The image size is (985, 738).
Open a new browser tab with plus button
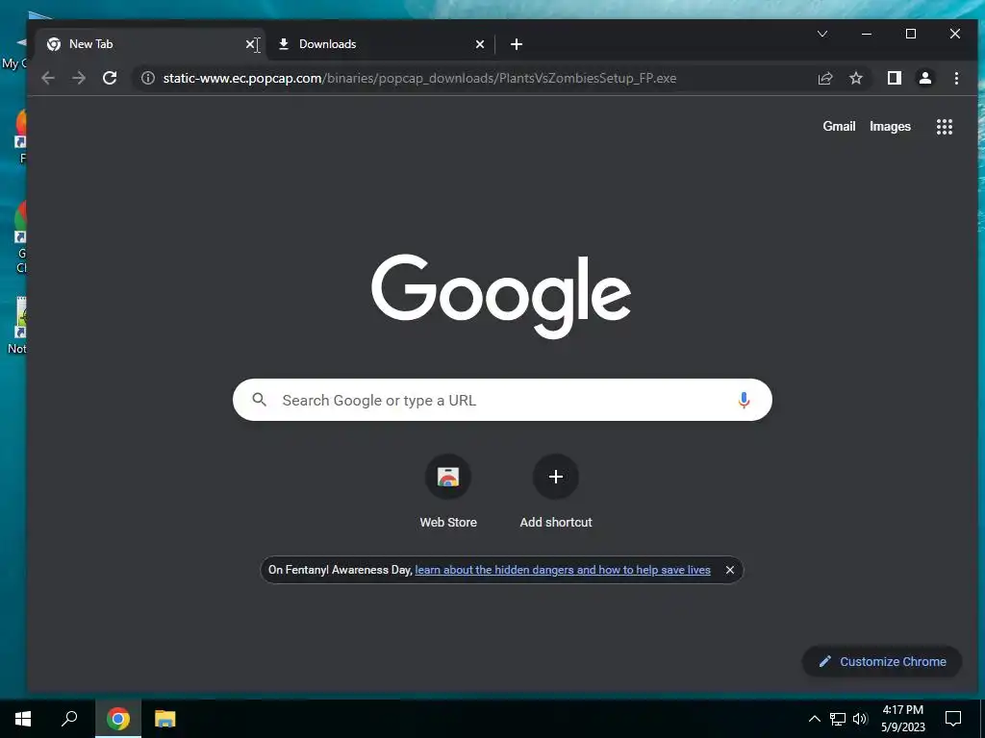517,44
